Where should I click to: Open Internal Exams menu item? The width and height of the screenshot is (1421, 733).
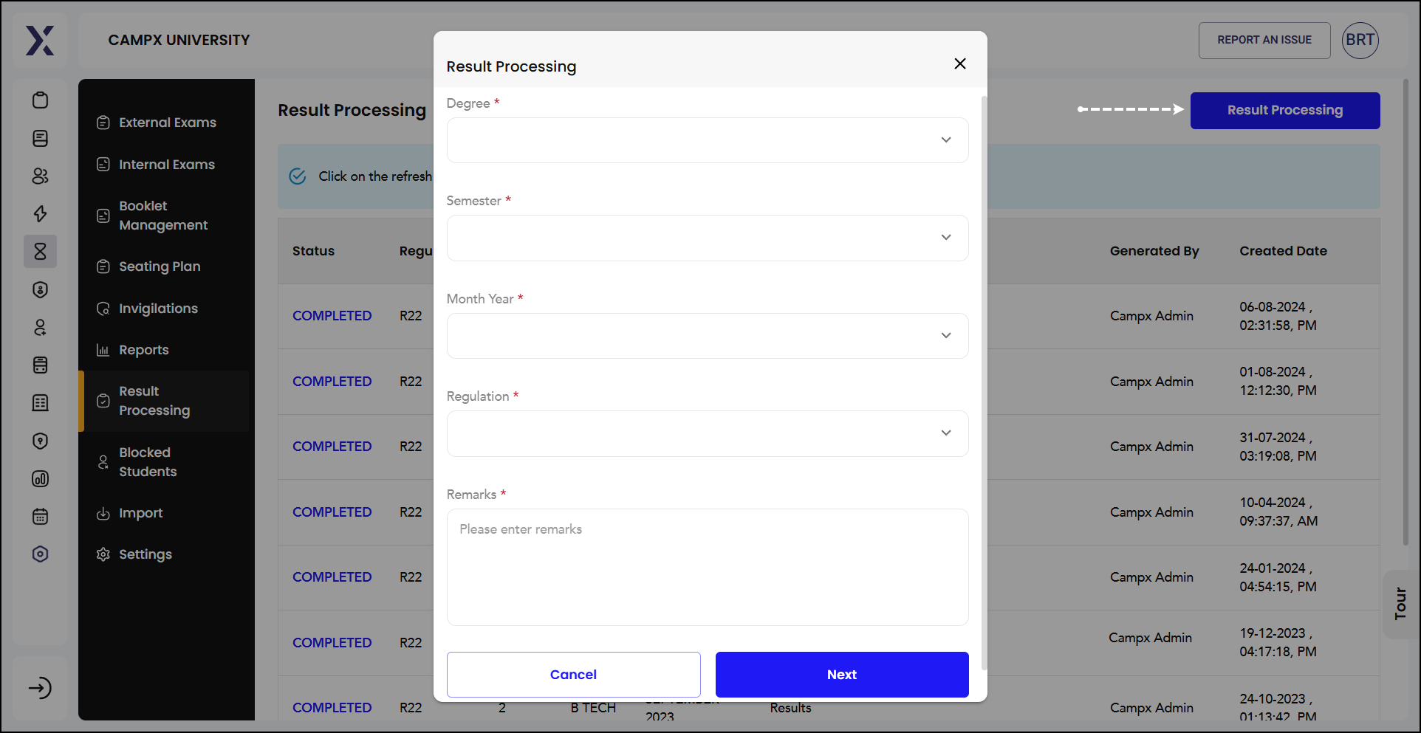pyautogui.click(x=167, y=165)
